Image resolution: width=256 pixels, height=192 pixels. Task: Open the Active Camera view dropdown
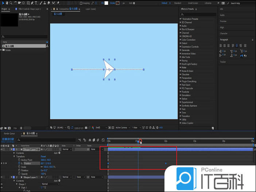click(x=122, y=128)
